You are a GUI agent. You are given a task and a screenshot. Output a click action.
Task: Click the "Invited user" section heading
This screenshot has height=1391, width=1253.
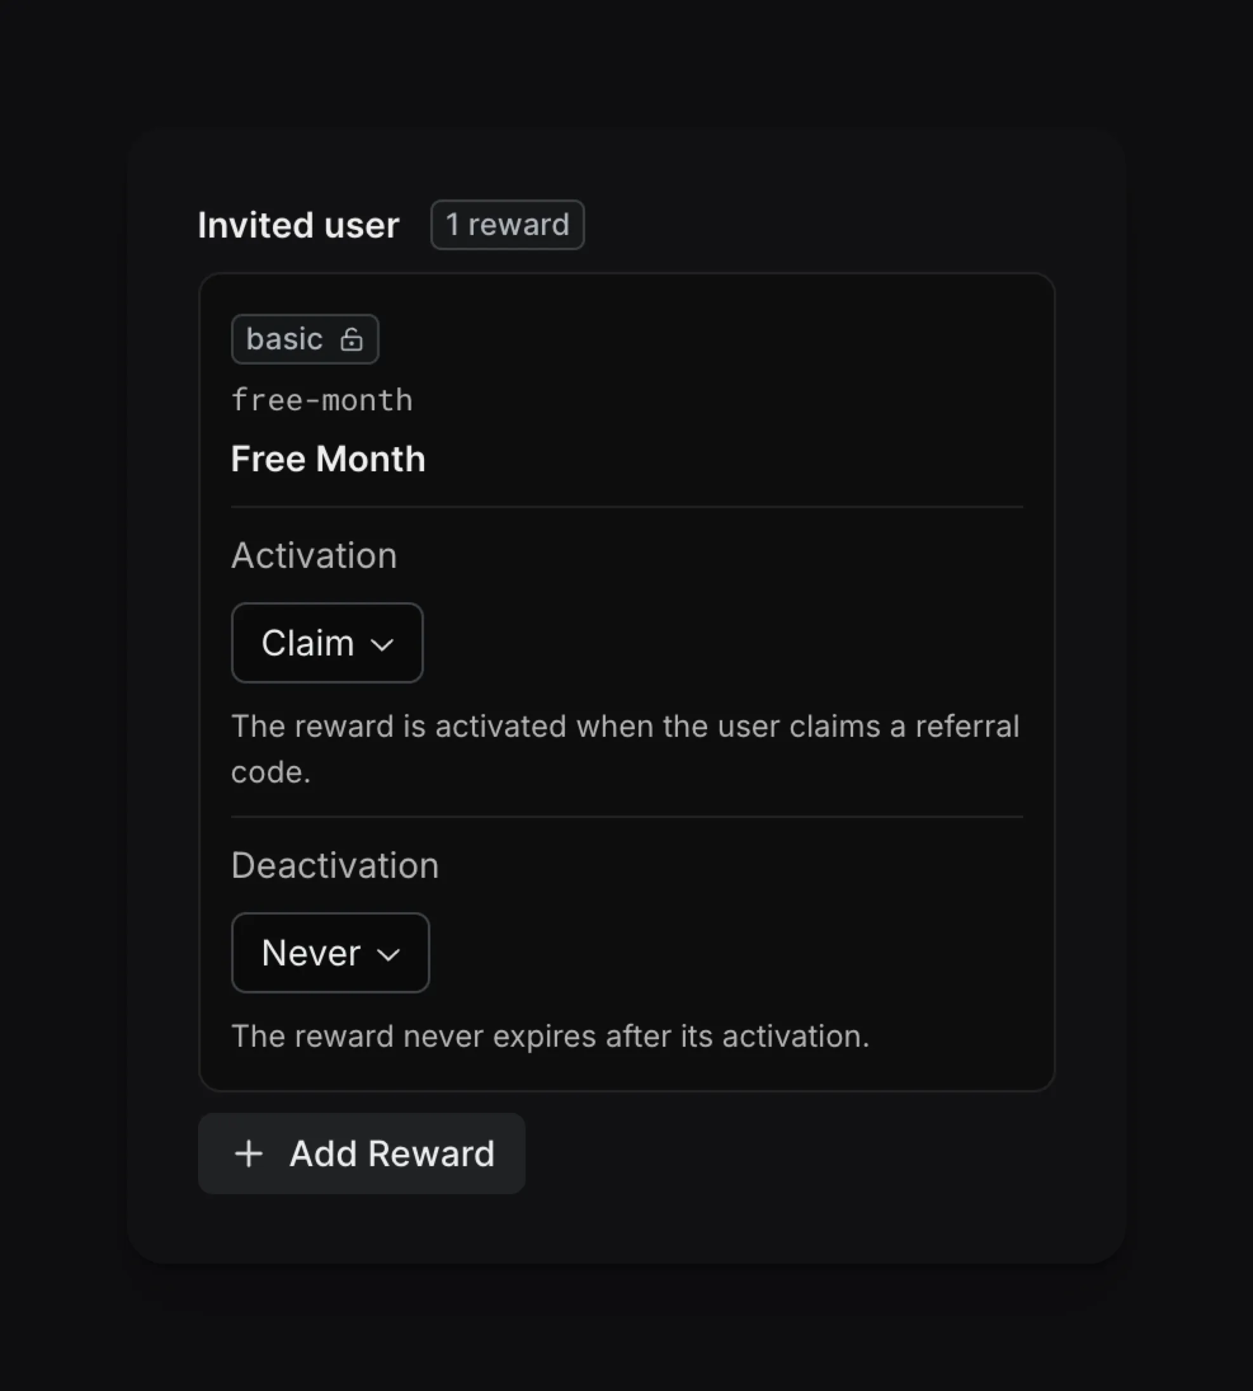298,225
